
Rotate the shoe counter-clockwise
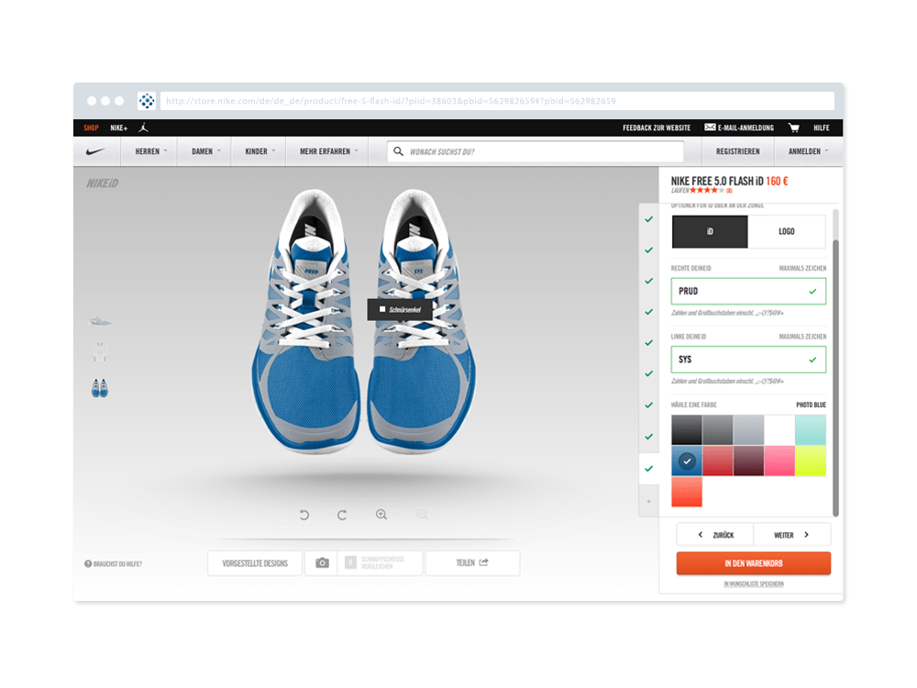coord(304,515)
